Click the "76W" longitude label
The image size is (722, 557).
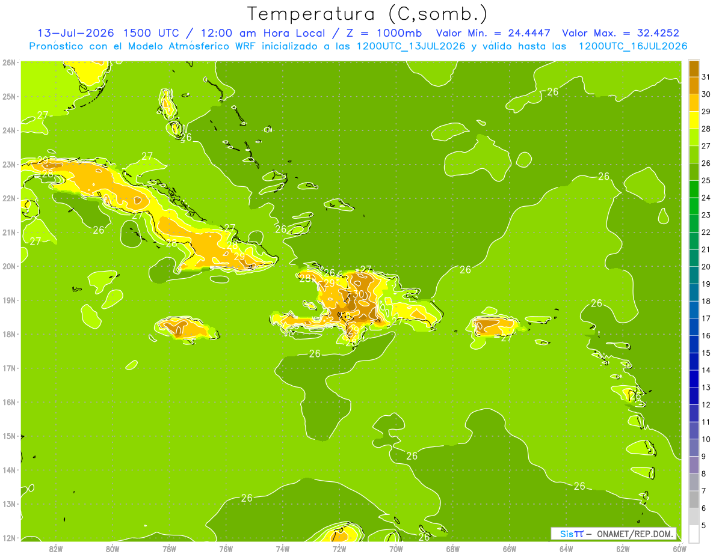tap(226, 549)
